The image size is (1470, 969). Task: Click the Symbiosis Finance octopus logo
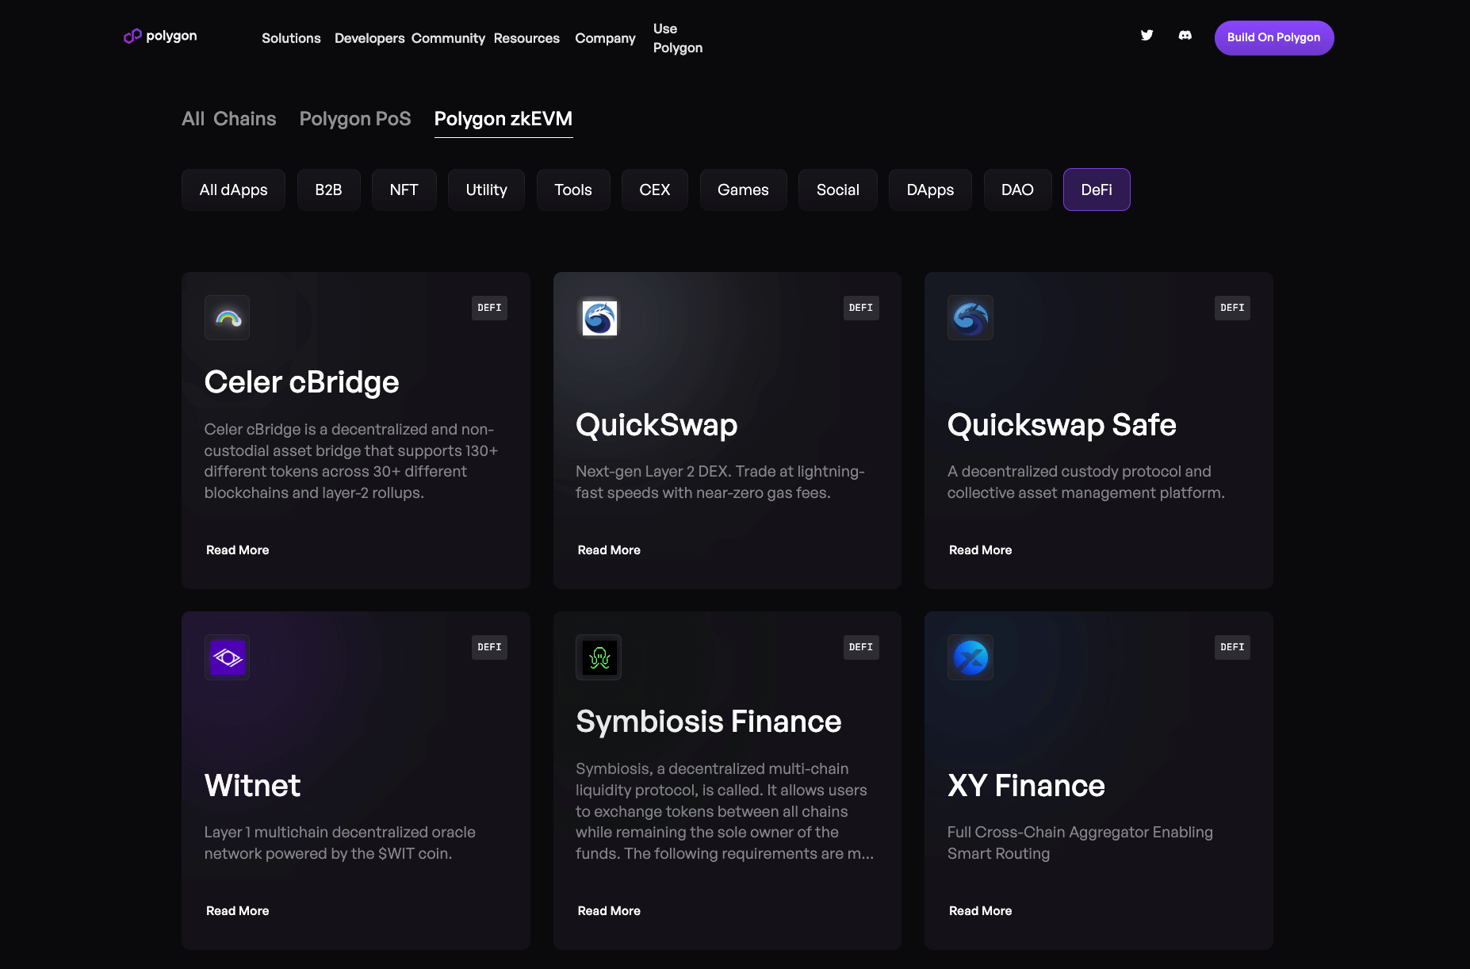pos(599,657)
